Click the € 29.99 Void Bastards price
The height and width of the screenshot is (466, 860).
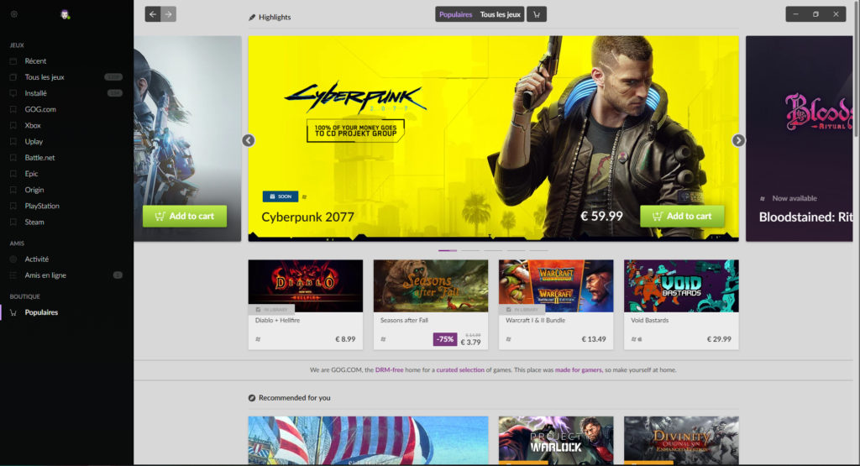pyautogui.click(x=719, y=339)
